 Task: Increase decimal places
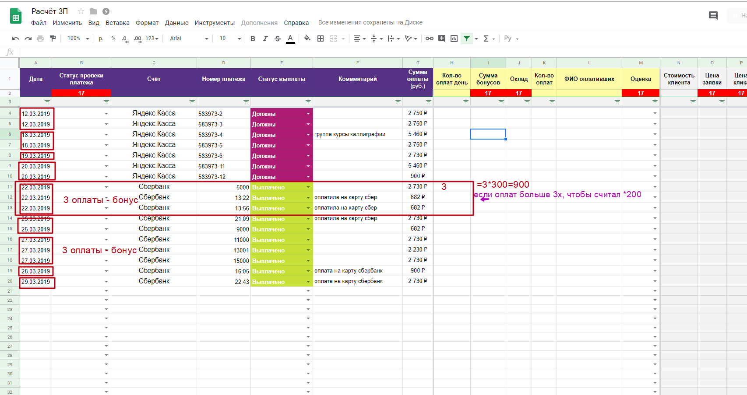pyautogui.click(x=137, y=38)
